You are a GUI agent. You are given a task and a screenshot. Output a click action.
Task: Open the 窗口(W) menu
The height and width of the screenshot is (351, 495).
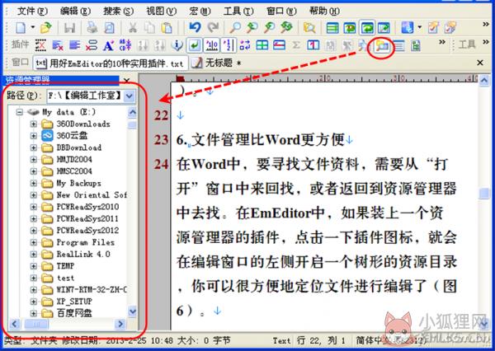[x=281, y=11]
